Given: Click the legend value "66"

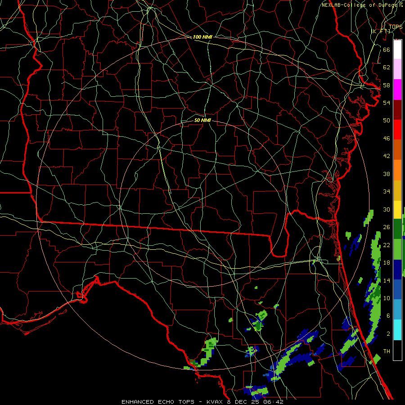Looking at the screenshot, I should click(387, 50).
